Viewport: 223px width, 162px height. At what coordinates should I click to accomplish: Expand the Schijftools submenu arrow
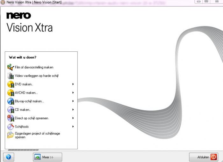(73, 127)
